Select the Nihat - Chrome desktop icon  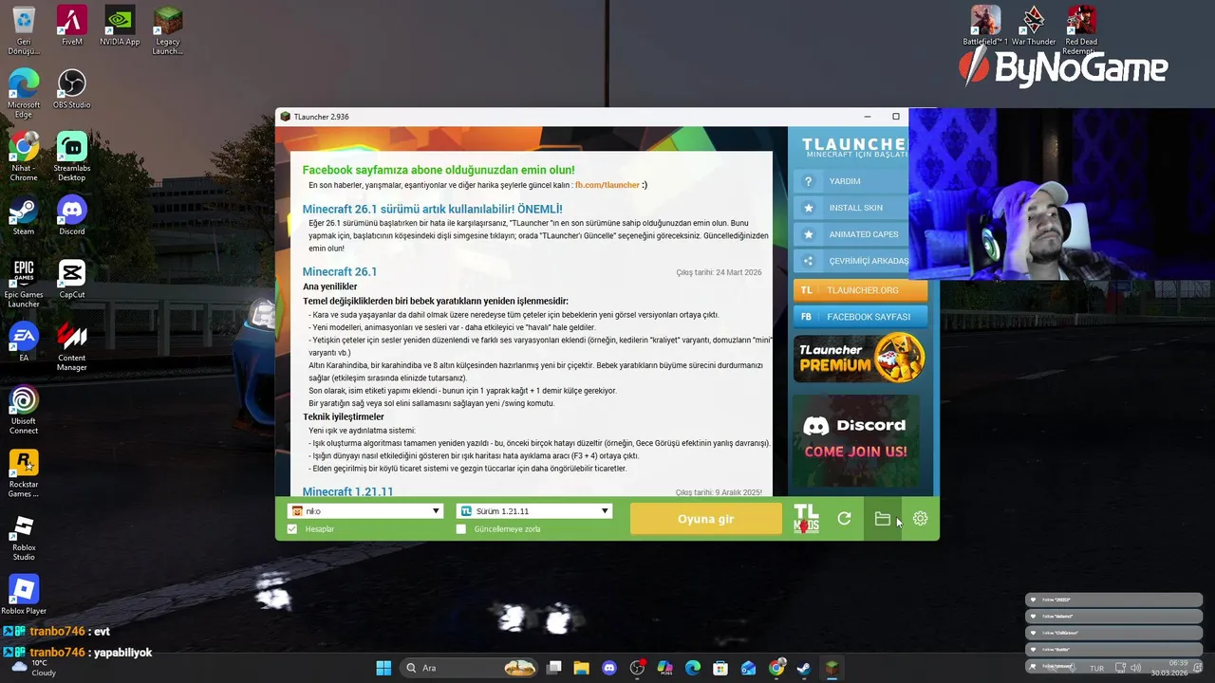click(x=24, y=157)
